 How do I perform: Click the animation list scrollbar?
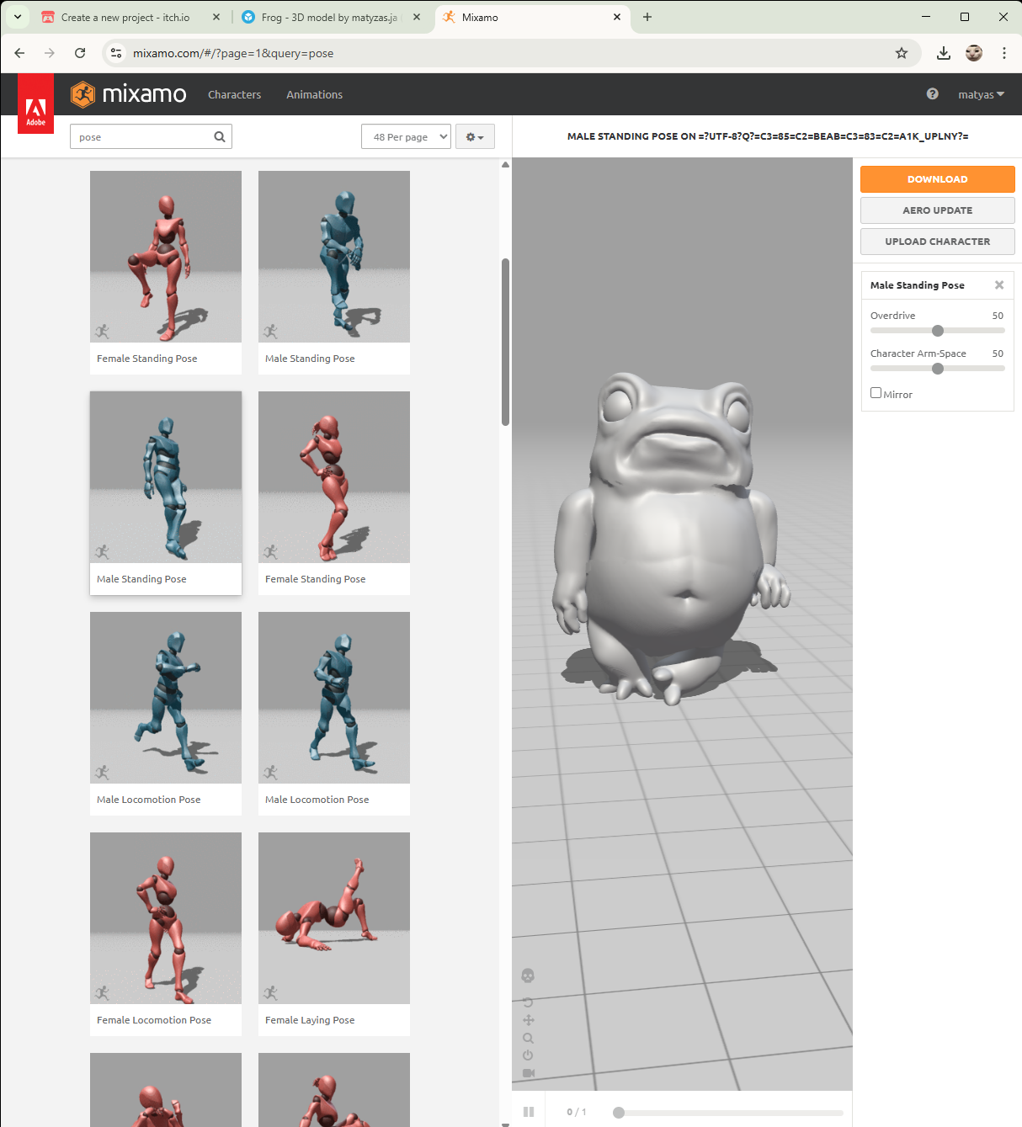point(505,342)
